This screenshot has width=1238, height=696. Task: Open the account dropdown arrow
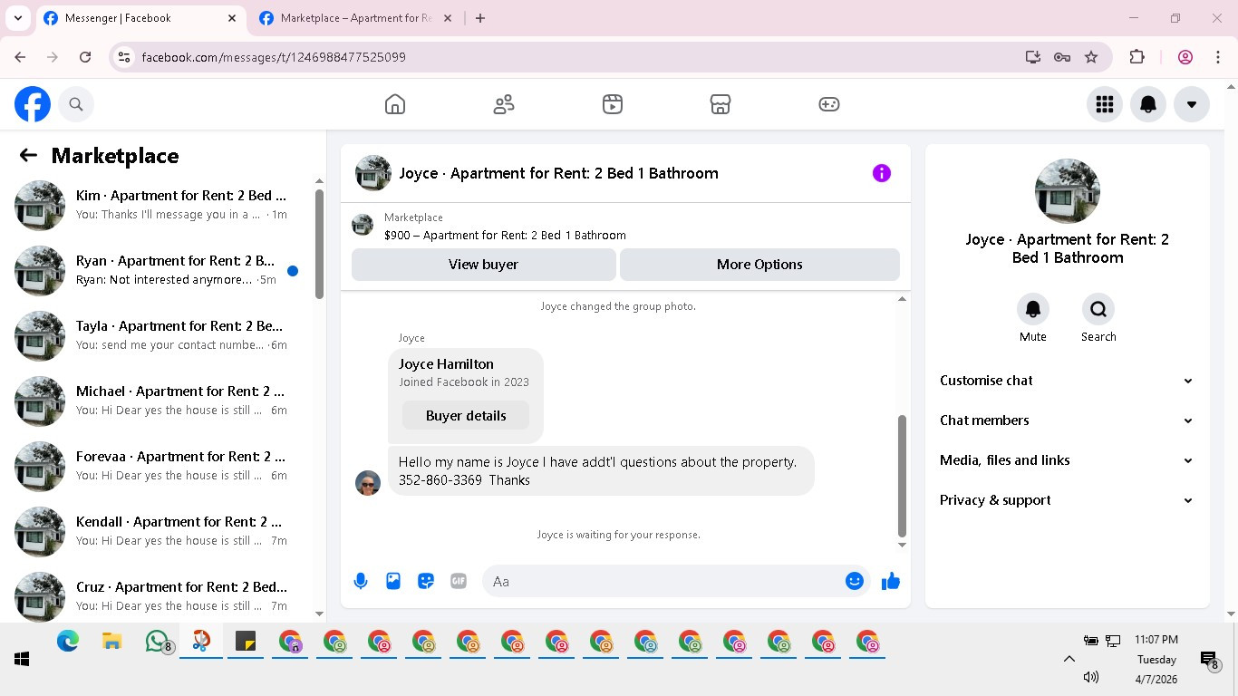tap(1192, 104)
